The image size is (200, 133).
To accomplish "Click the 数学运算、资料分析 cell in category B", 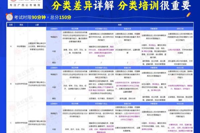I will [128, 98].
